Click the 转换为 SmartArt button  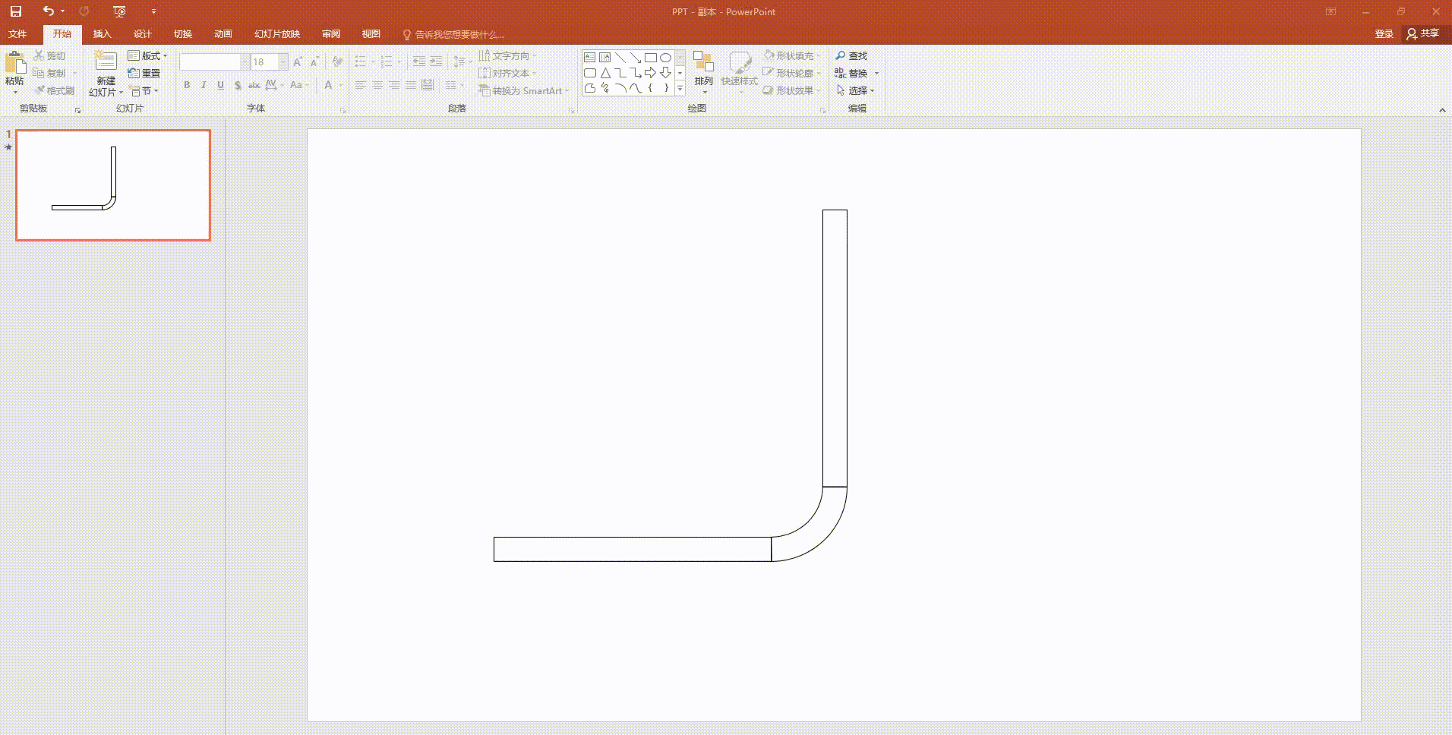pyautogui.click(x=523, y=90)
